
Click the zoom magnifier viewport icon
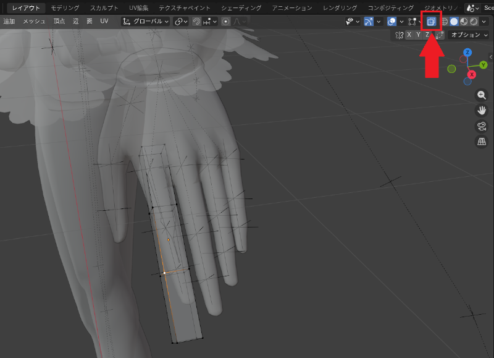pos(482,95)
